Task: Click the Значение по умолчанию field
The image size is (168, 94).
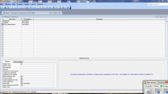Action: coord(37,71)
